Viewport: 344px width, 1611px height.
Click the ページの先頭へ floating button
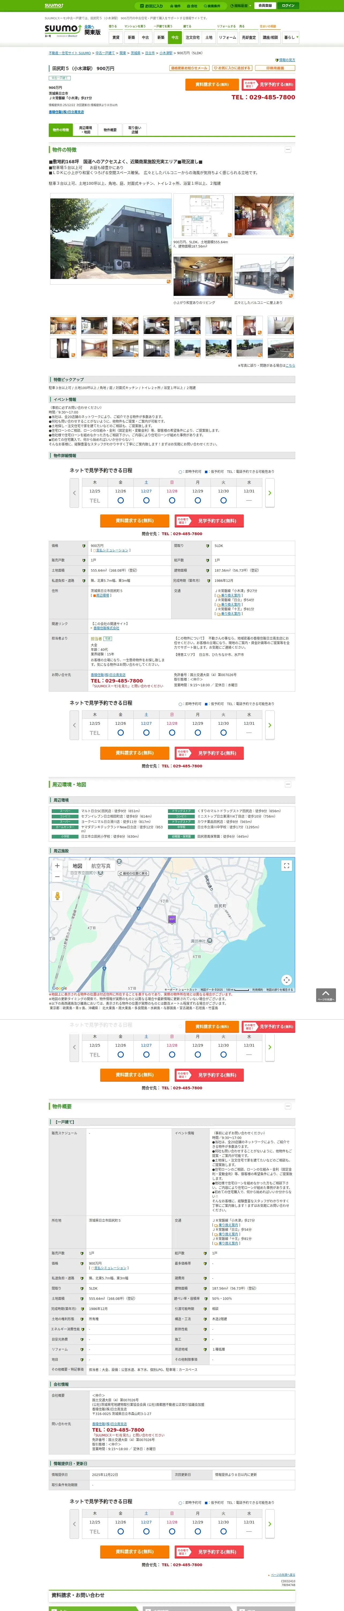click(x=325, y=995)
